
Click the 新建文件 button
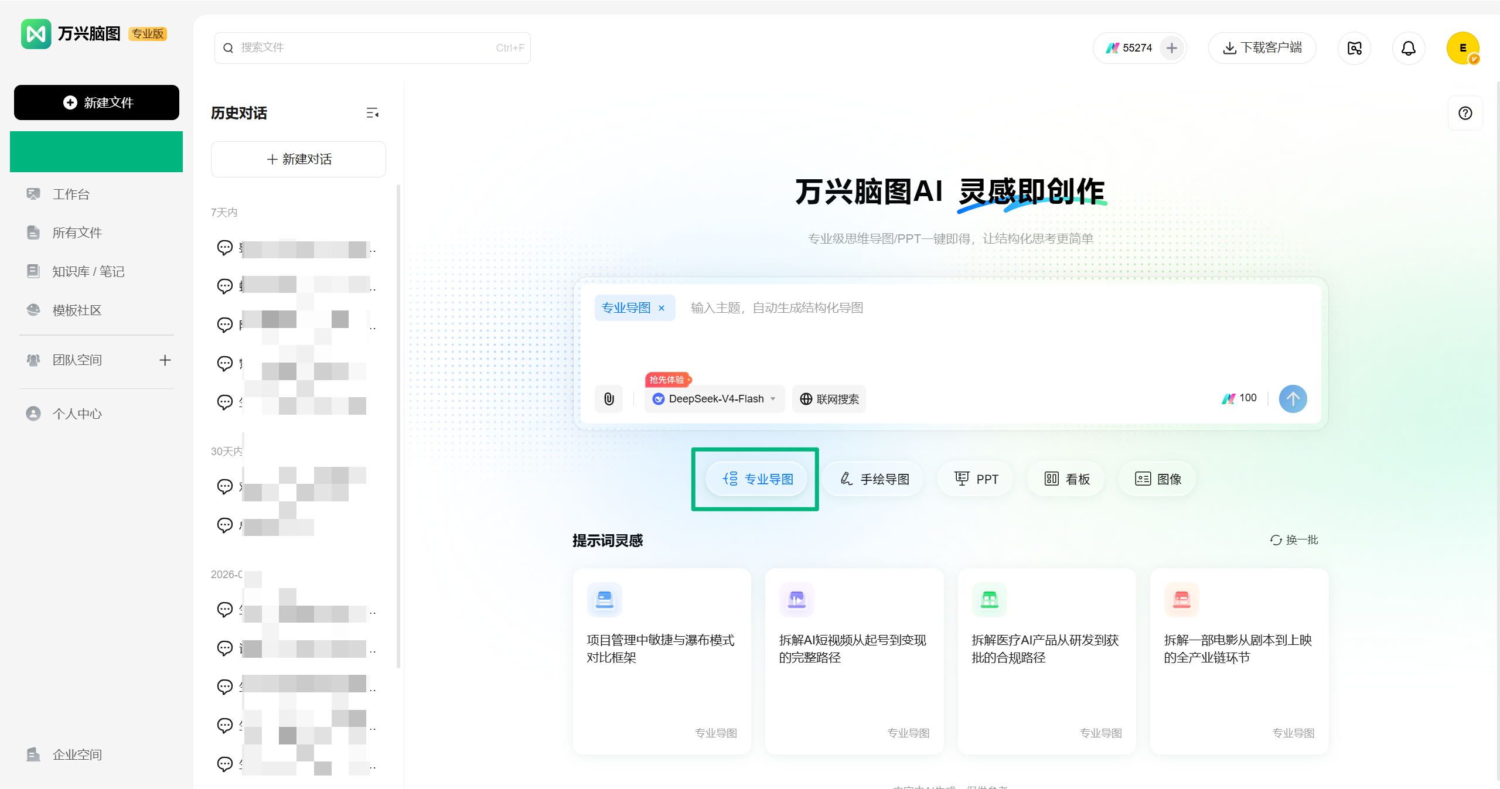pyautogui.click(x=97, y=103)
